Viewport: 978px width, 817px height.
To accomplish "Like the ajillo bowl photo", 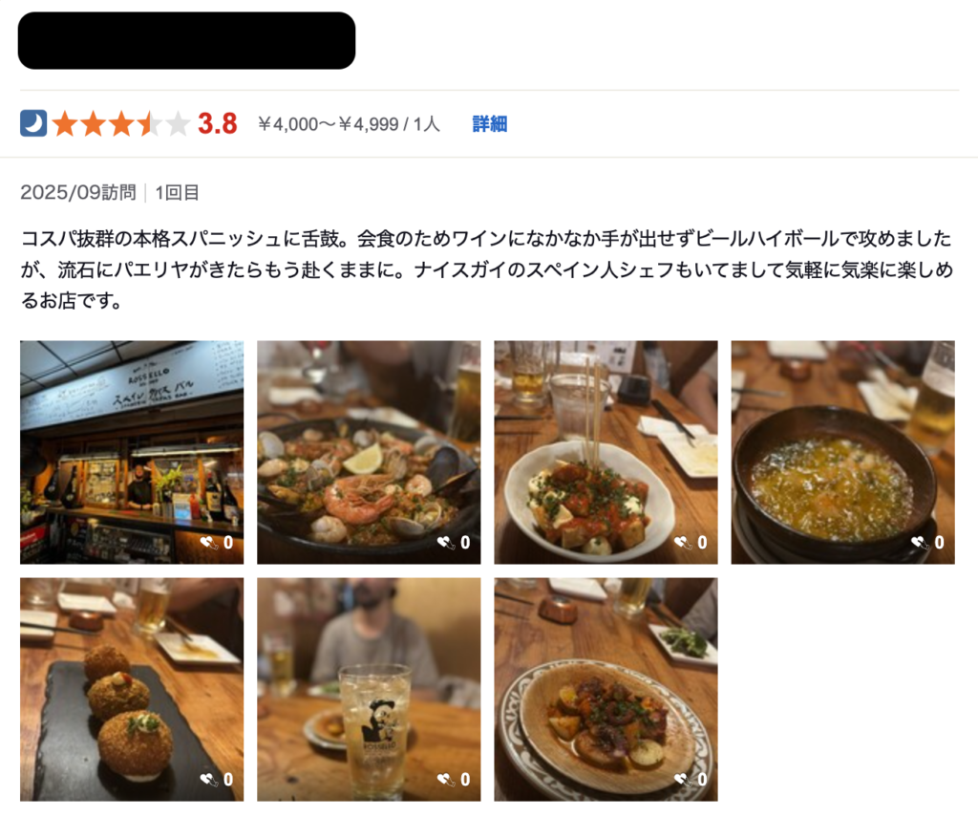I will click(x=927, y=543).
